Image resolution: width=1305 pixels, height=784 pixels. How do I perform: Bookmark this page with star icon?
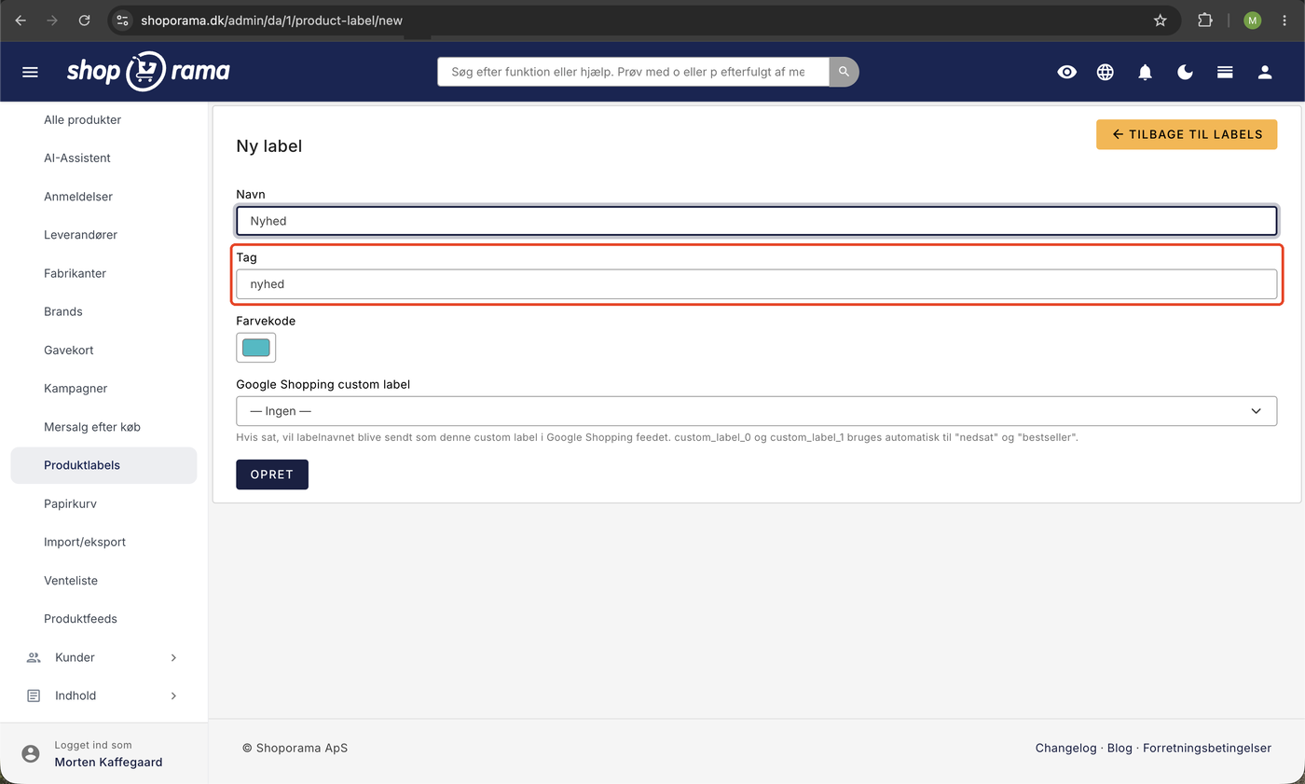coord(1161,20)
